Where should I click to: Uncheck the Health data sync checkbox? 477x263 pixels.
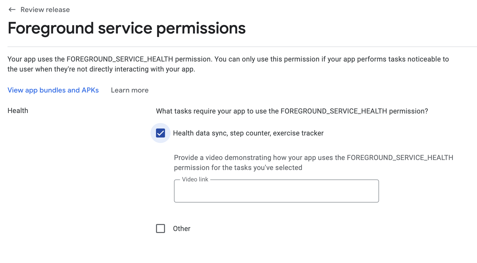(x=160, y=133)
